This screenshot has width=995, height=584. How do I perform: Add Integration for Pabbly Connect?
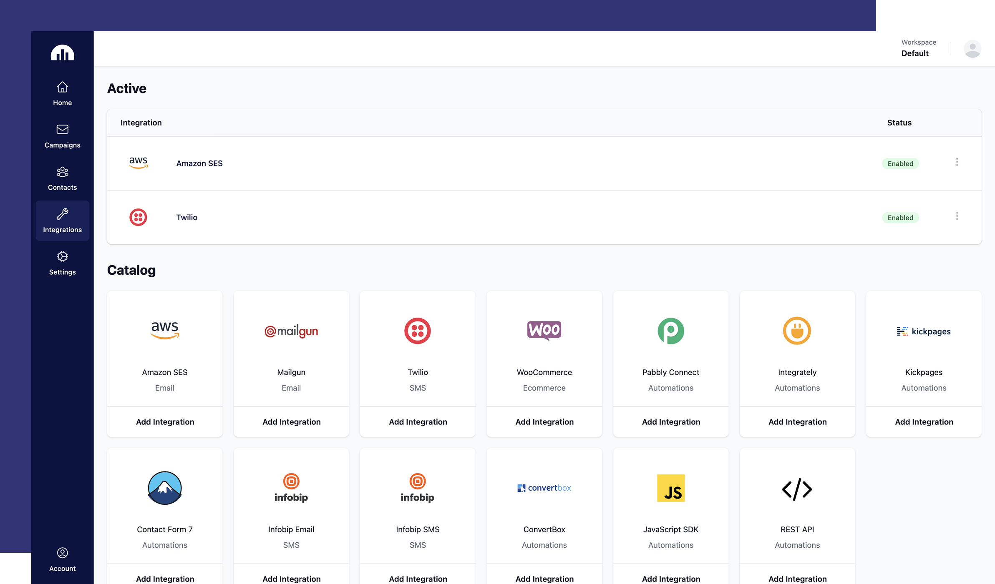(x=670, y=422)
